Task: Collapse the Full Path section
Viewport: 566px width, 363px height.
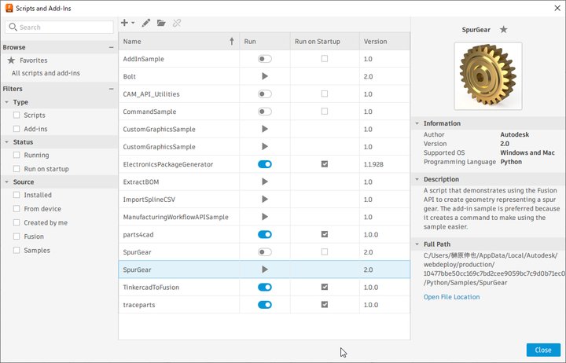Action: (417, 244)
